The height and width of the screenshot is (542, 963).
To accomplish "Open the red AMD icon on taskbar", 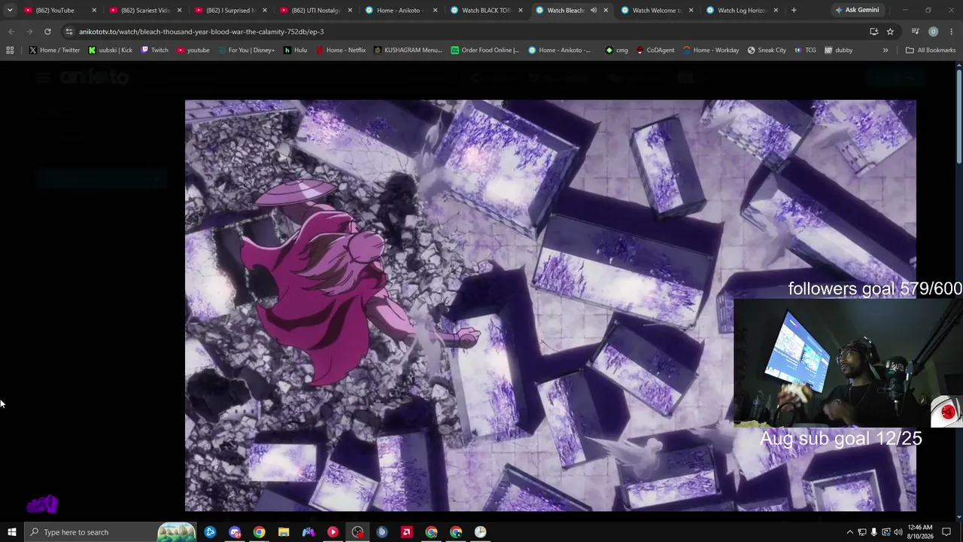I will (407, 532).
